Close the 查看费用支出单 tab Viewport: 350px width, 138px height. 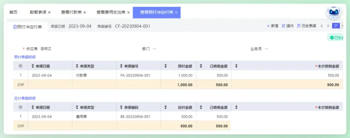point(128,13)
